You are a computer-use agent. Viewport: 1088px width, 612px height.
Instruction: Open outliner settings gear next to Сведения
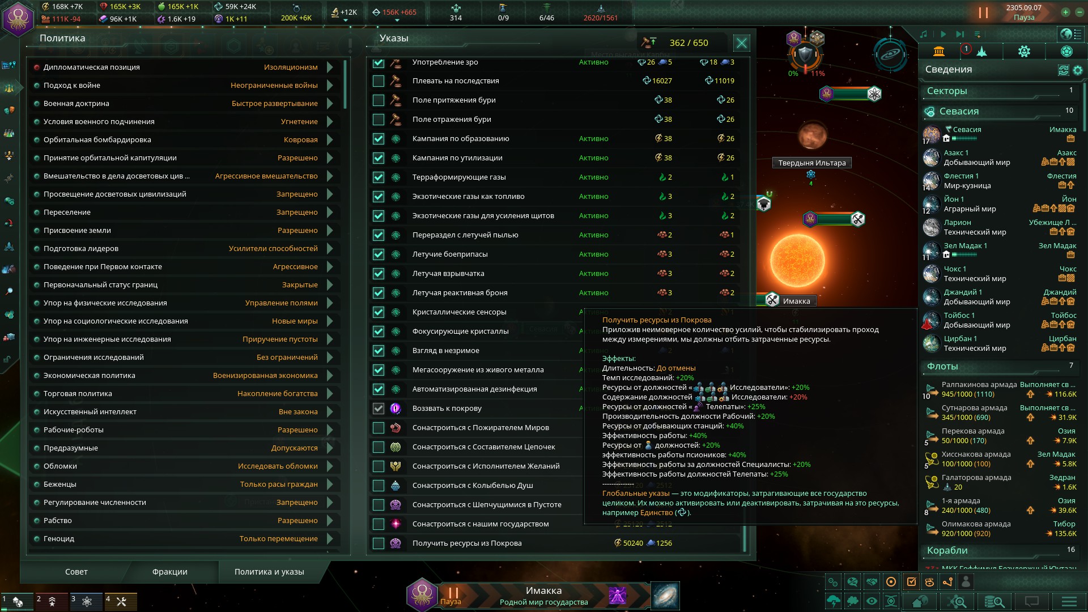pos(1078,70)
